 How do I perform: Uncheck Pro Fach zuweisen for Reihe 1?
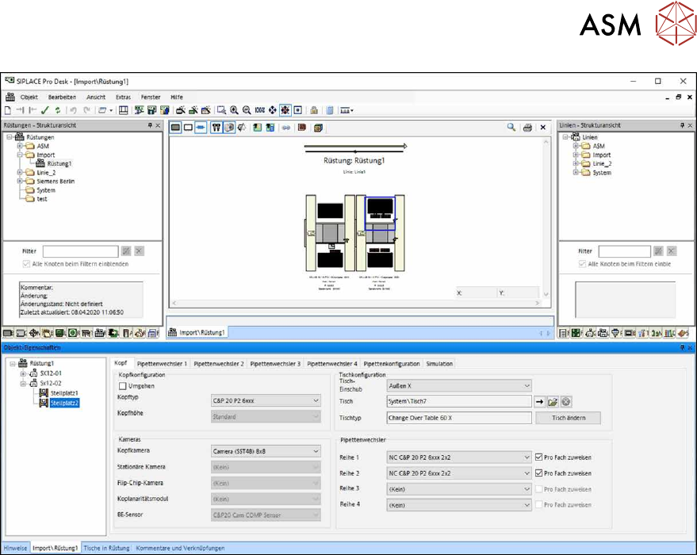[x=540, y=457]
